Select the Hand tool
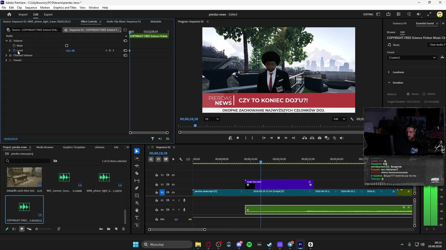The height and width of the screenshot is (250, 446). pyautogui.click(x=137, y=210)
